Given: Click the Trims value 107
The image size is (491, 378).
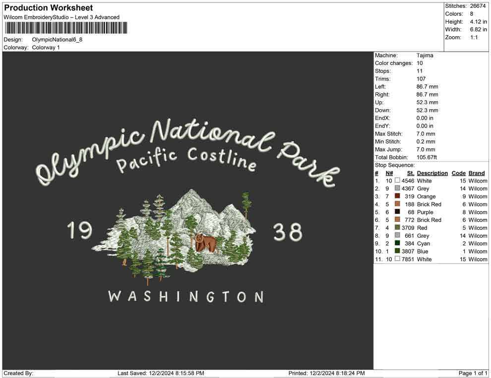Looking at the screenshot, I should pos(421,78).
